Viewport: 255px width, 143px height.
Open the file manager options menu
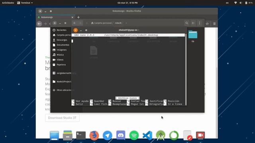tap(200, 23)
